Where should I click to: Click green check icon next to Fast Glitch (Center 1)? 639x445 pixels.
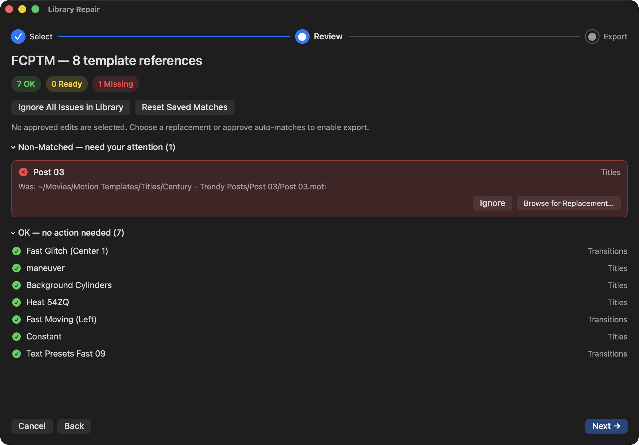click(x=17, y=251)
